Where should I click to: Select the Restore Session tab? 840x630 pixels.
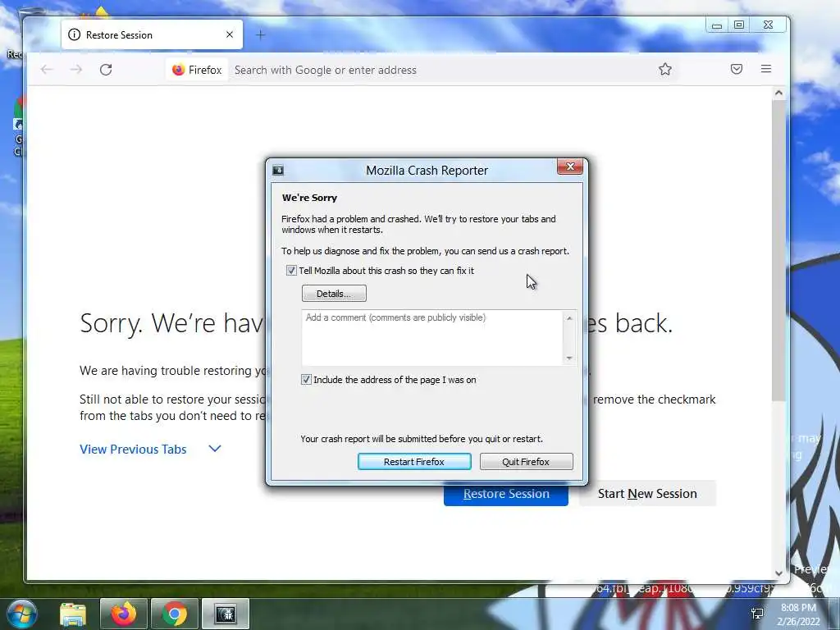click(x=152, y=34)
